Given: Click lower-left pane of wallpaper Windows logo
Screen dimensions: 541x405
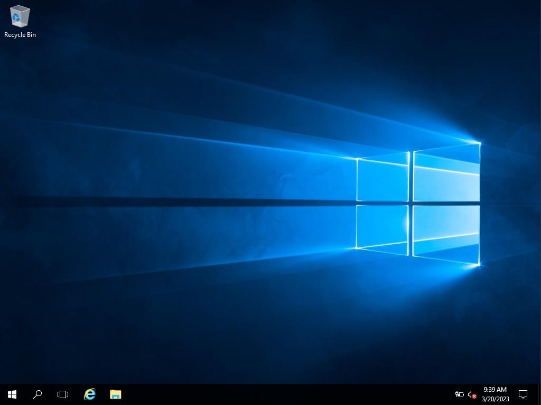Looking at the screenshot, I should tap(383, 228).
